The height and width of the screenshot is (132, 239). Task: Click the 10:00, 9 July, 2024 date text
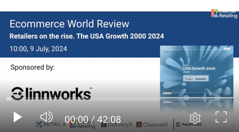38,49
